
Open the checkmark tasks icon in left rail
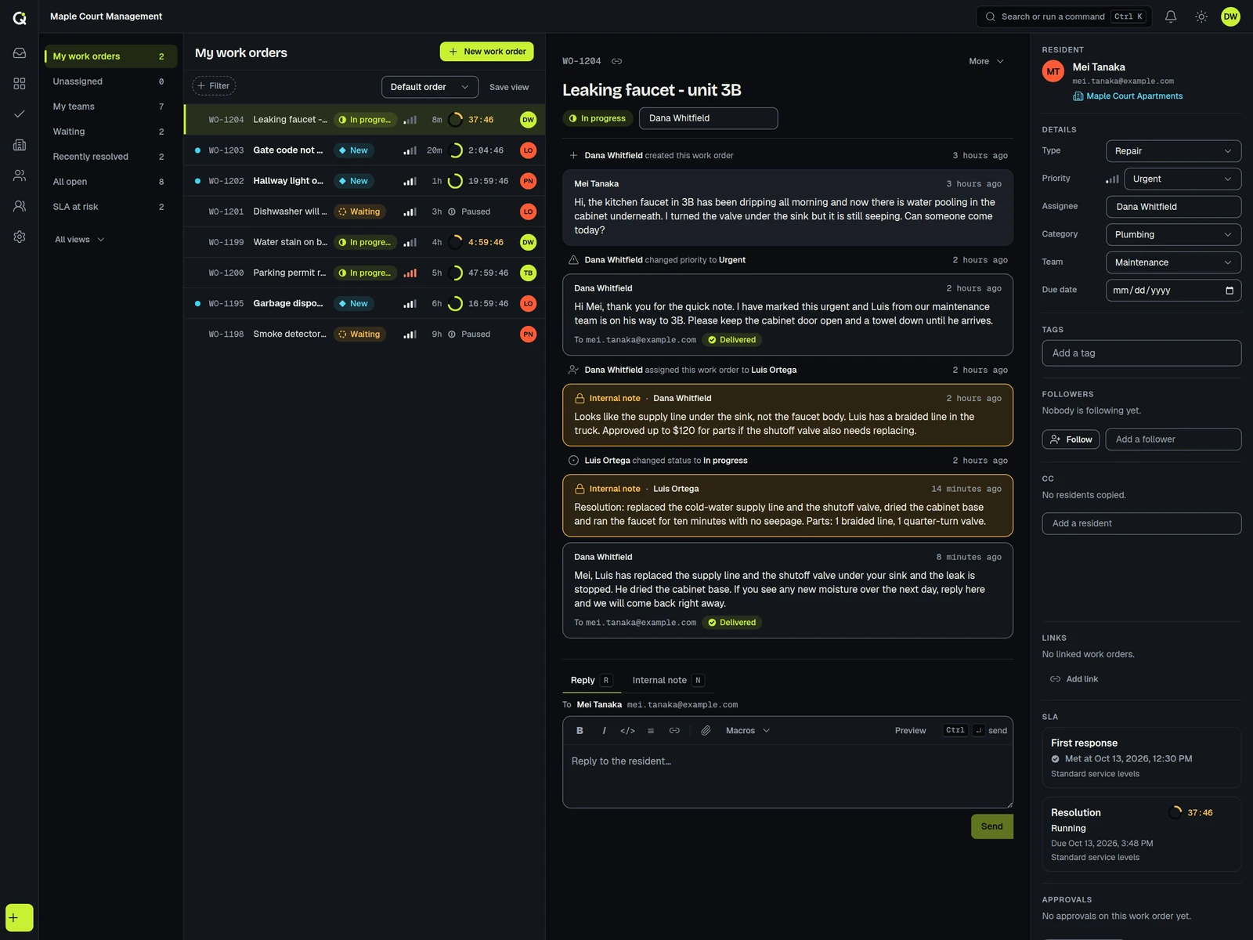20,114
